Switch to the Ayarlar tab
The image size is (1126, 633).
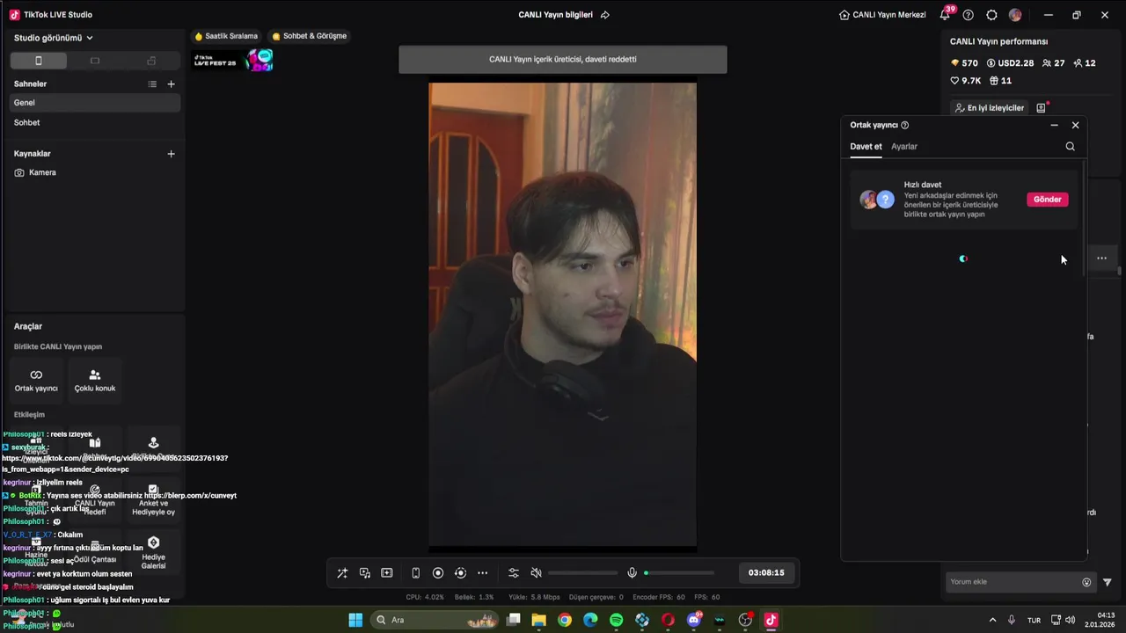click(904, 147)
